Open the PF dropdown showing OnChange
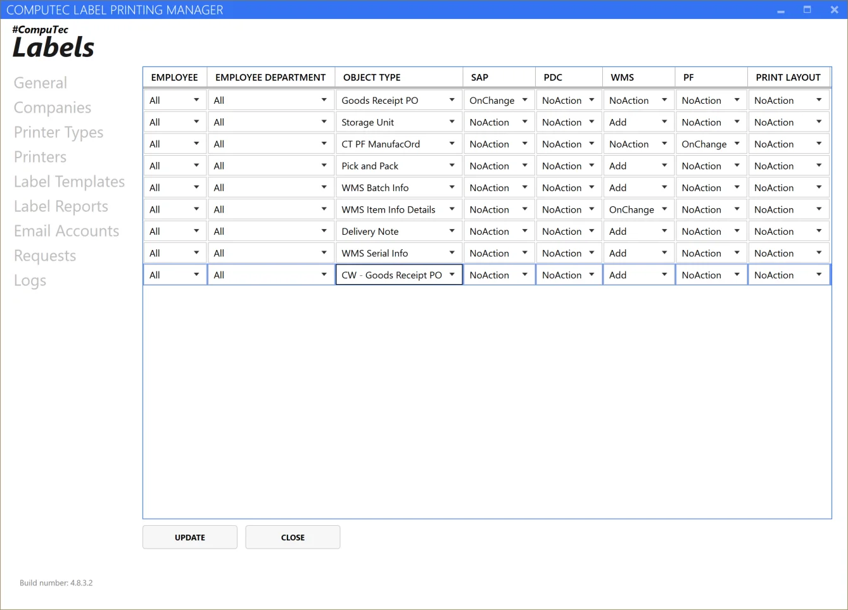 [x=711, y=144]
